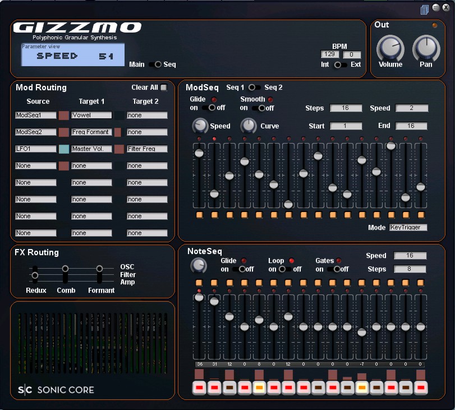455x410 pixels.
Task: Click the Volume knob in Out section
Action: (x=390, y=48)
